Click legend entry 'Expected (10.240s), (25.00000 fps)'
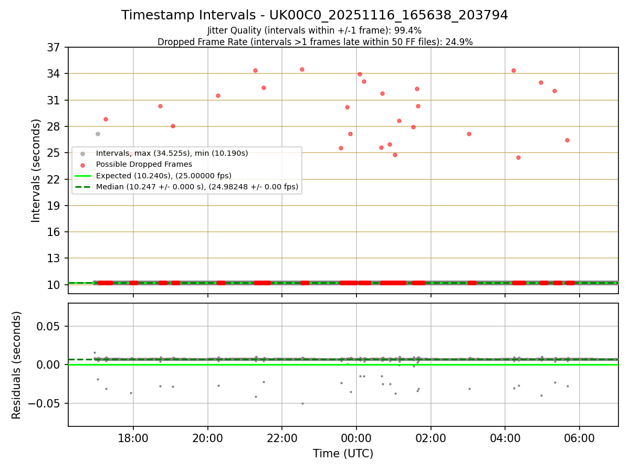The height and width of the screenshot is (472, 630). [164, 175]
